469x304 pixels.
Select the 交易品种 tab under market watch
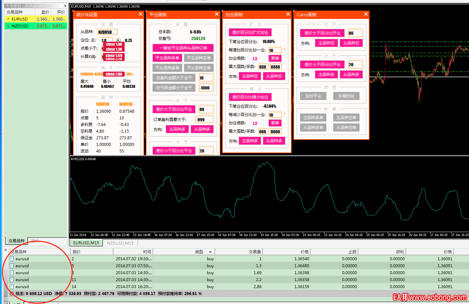pos(17,241)
